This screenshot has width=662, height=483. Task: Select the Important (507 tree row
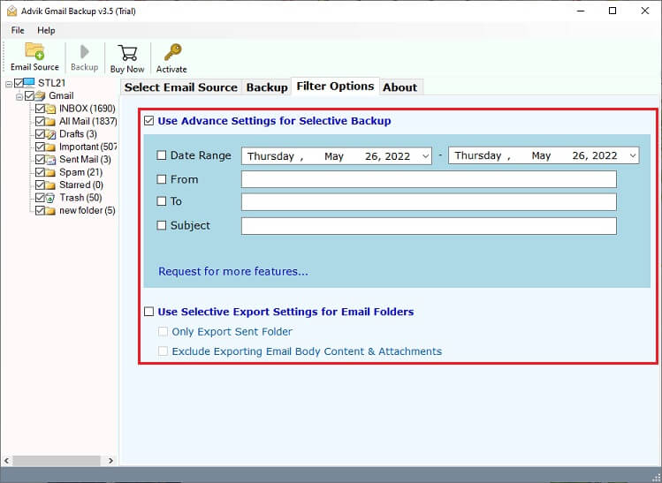pyautogui.click(x=88, y=147)
